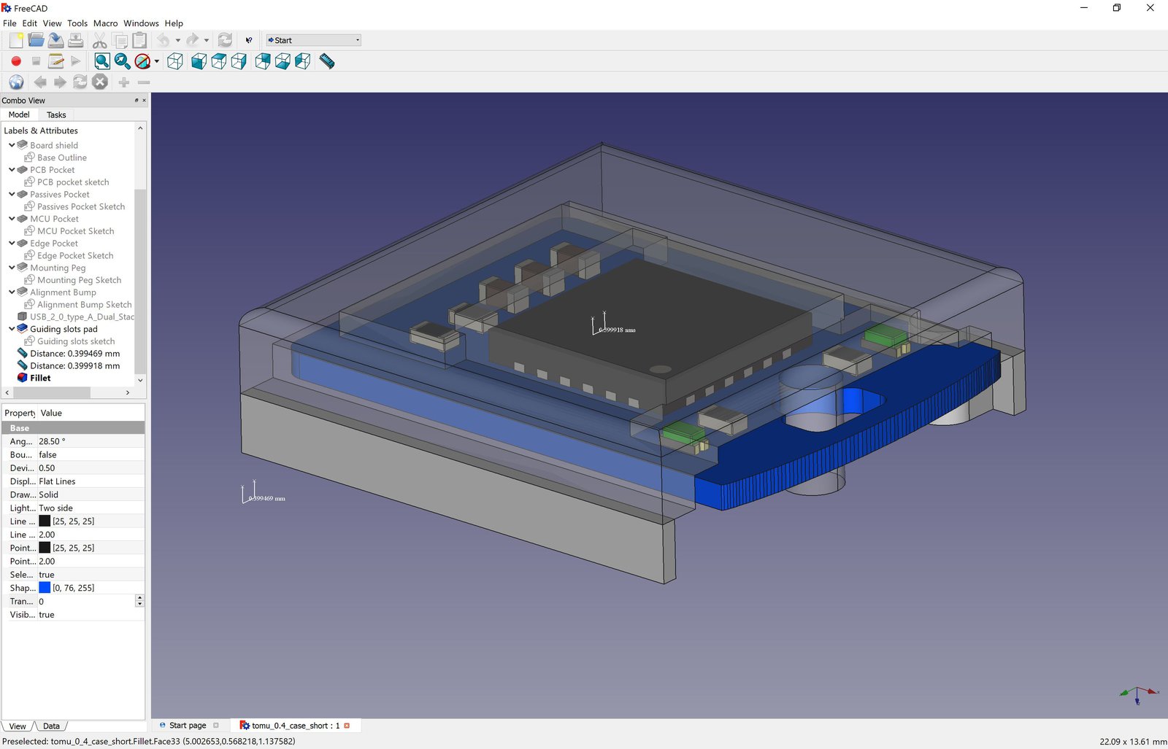Select the Fillet item in tree

(40, 378)
